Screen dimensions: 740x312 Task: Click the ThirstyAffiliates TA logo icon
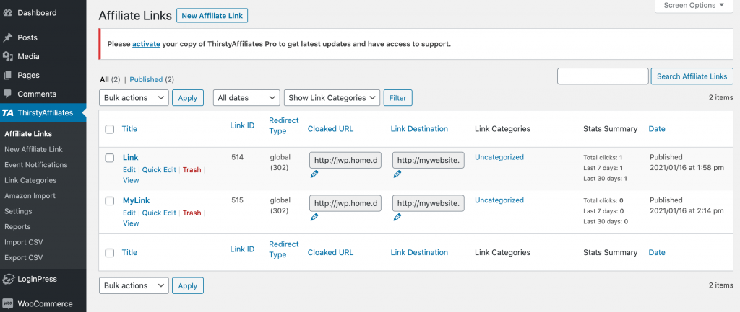point(7,113)
